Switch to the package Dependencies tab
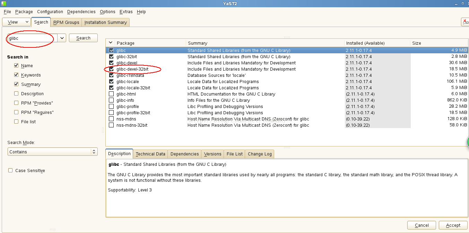Image resolution: width=469 pixels, height=233 pixels. tap(185, 154)
